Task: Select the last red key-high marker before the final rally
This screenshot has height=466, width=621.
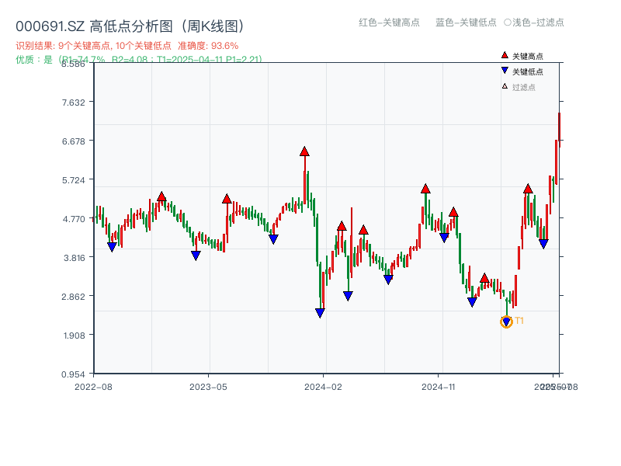Action: click(x=528, y=189)
